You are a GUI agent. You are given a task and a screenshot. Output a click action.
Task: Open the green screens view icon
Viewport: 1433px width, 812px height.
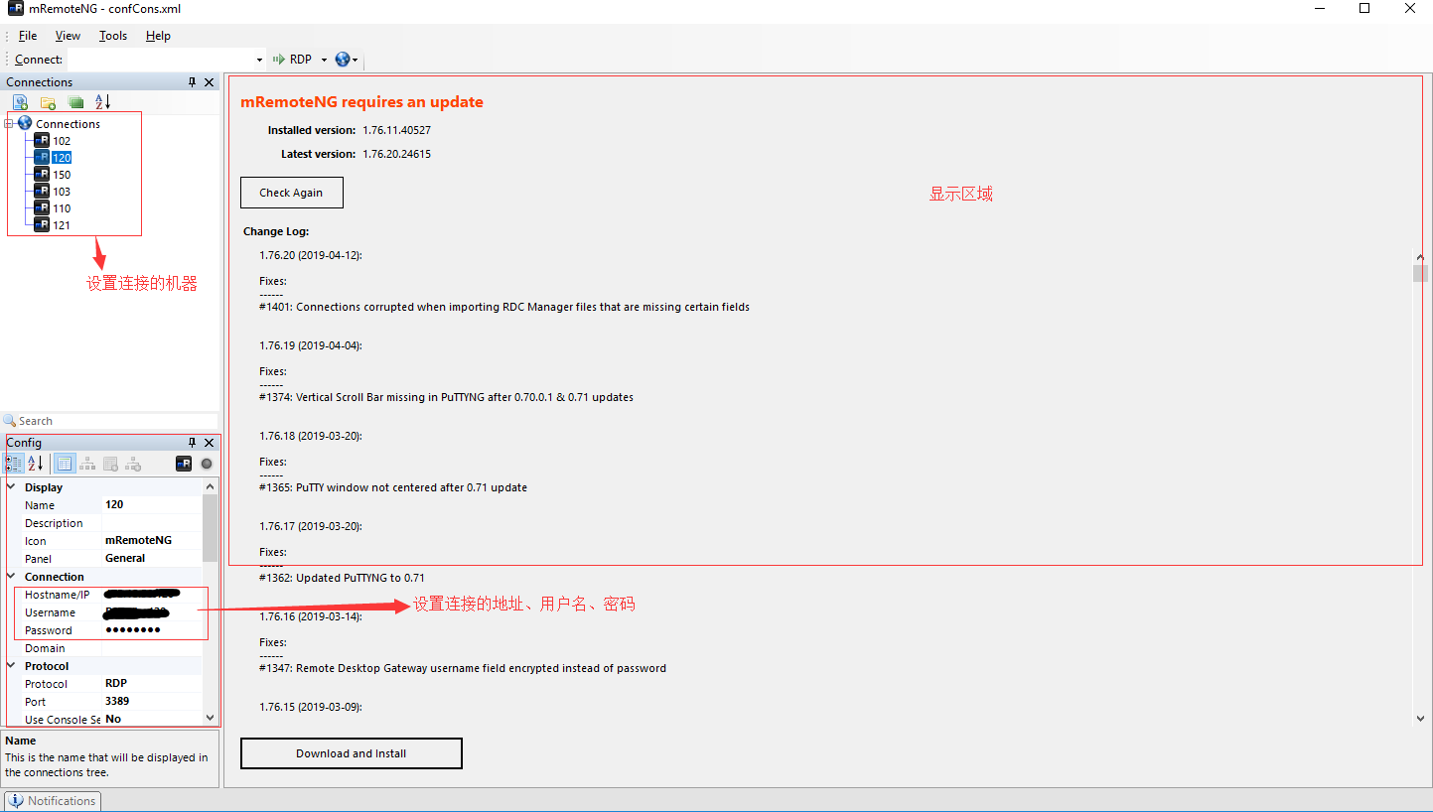[x=75, y=101]
